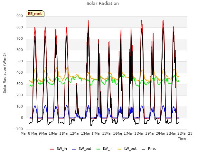Click the Mar 14 x-axis tick label

click(x=90, y=133)
